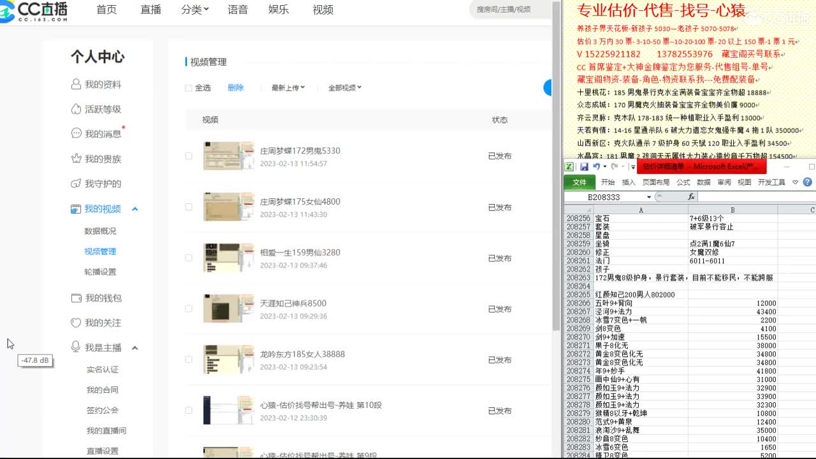Screen dimensions: 816x459
Task: Click Excel help question mark icon
Action: pos(808,182)
